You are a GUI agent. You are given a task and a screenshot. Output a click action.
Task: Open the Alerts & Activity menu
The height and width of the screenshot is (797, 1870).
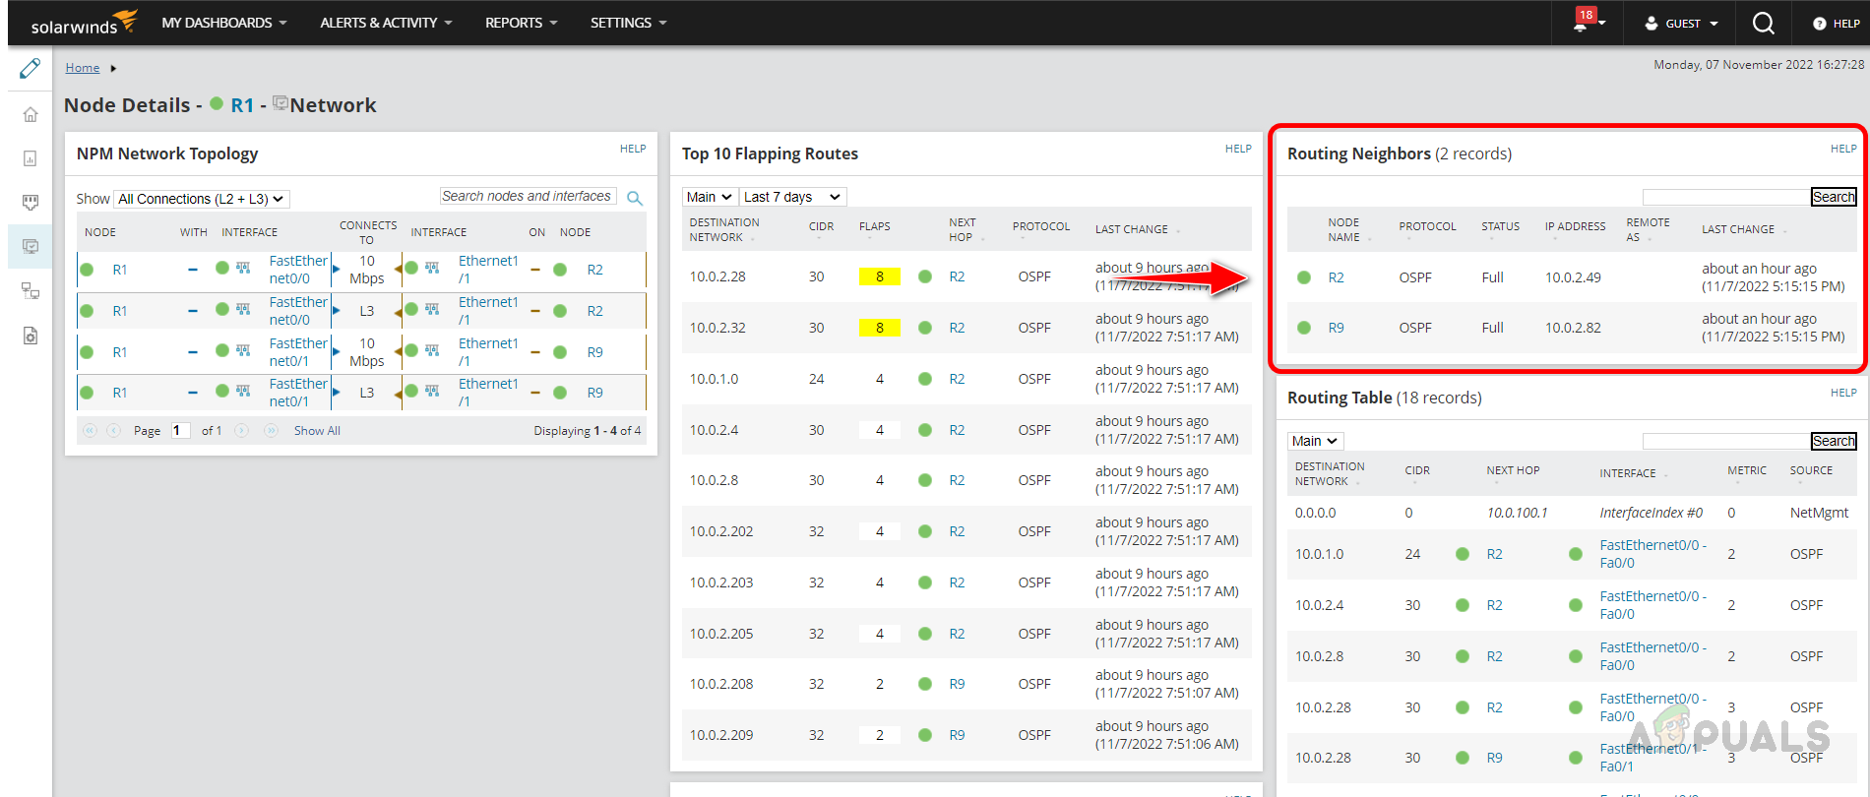(386, 23)
